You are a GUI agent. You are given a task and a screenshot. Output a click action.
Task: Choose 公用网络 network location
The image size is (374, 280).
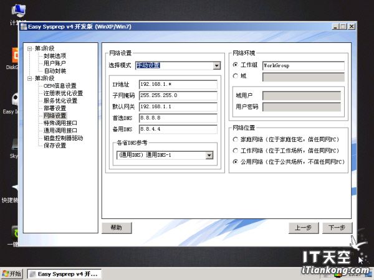236,162
